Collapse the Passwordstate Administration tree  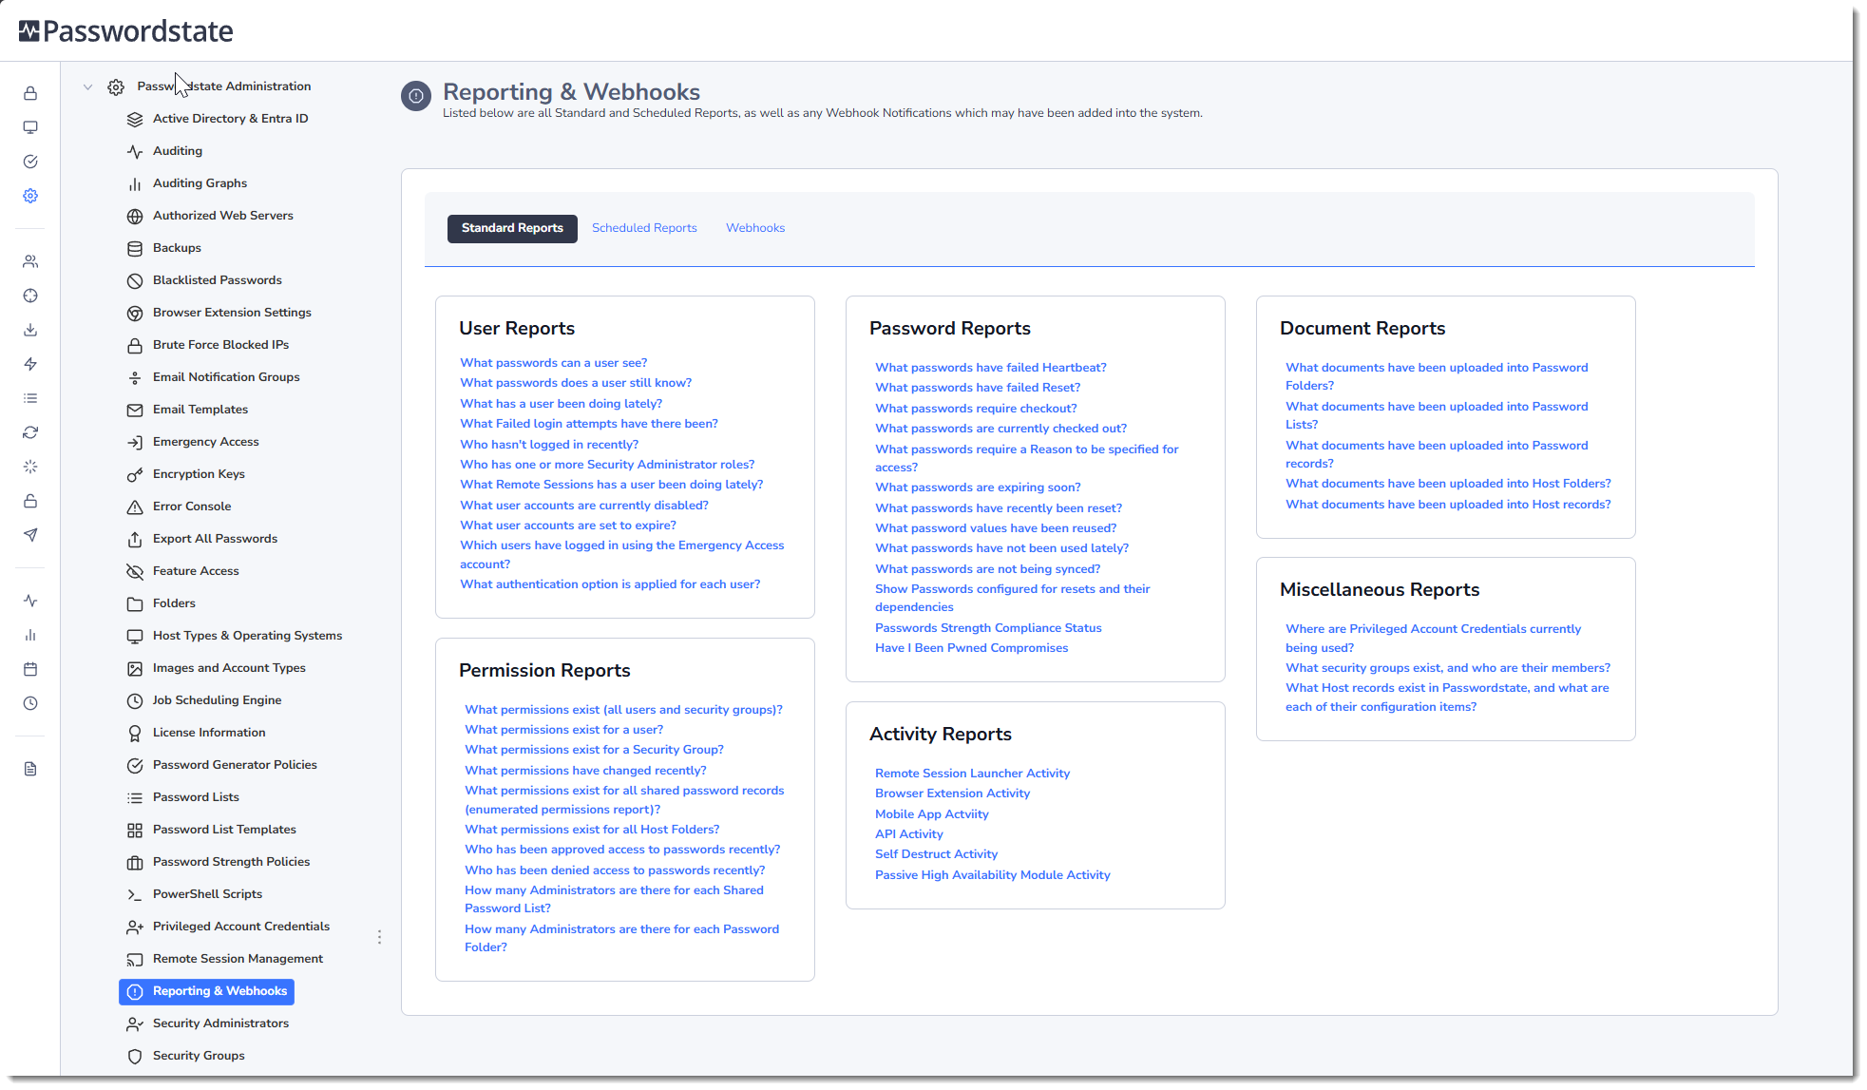[x=87, y=86]
